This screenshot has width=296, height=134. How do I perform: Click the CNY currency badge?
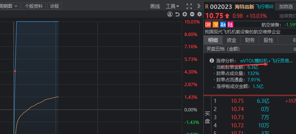tap(208, 24)
